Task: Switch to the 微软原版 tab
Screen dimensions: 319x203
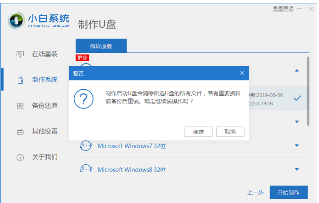Action: point(101,46)
